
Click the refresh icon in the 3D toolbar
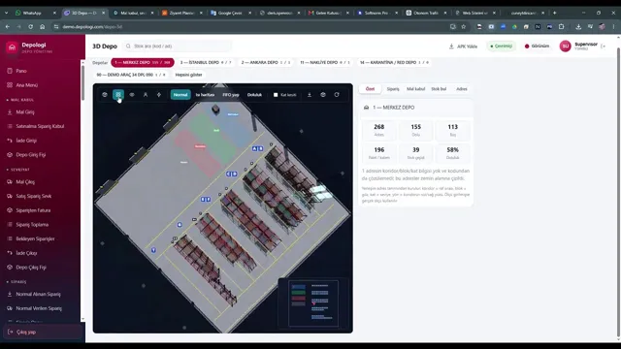pos(337,95)
